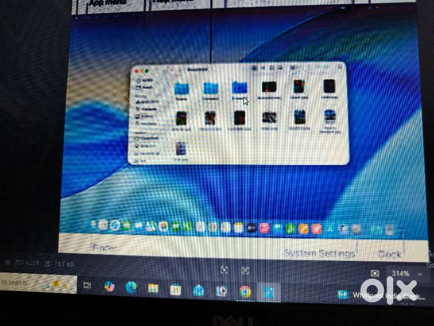Launch File Explorer from the taskbar
Image resolution: width=434 pixels, height=326 pixels.
coord(153,288)
